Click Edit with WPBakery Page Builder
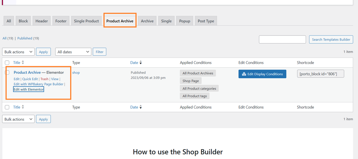The image size is (358, 159). coord(39,84)
